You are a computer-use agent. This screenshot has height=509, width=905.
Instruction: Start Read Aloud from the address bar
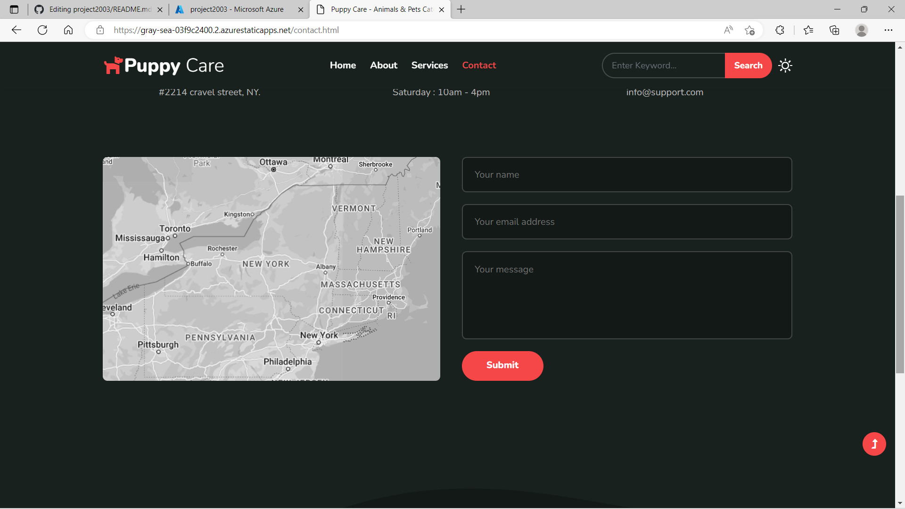728,30
